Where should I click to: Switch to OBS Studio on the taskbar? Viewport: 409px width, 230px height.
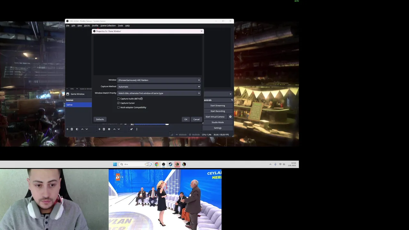[x=164, y=164]
